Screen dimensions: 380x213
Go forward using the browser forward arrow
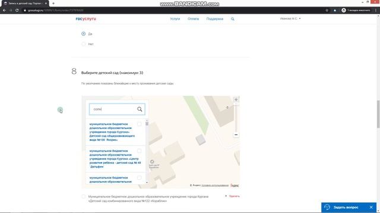[11, 11]
